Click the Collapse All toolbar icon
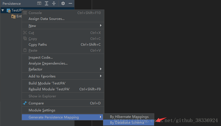221x126 pixels. pos(54,3)
